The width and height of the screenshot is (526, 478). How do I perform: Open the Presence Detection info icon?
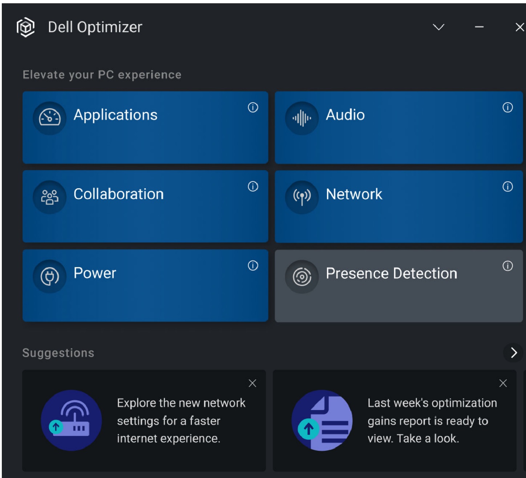point(507,266)
